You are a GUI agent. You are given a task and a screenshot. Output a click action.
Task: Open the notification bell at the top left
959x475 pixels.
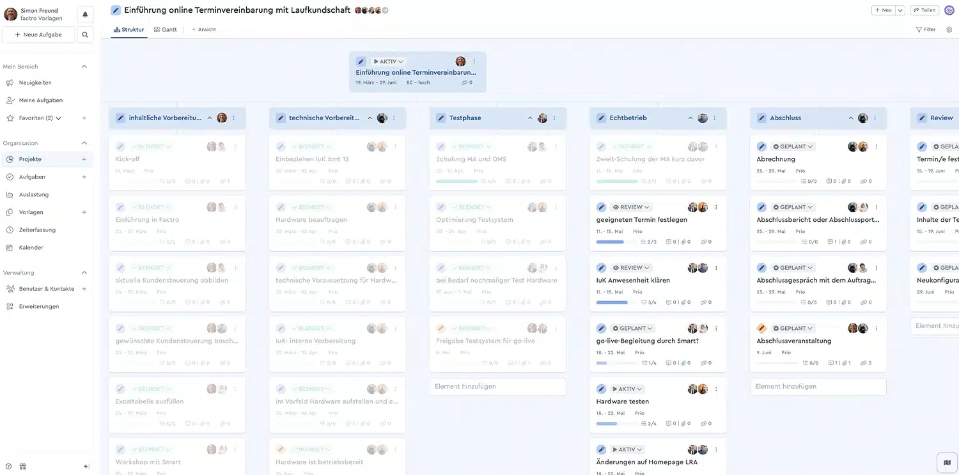click(85, 13)
